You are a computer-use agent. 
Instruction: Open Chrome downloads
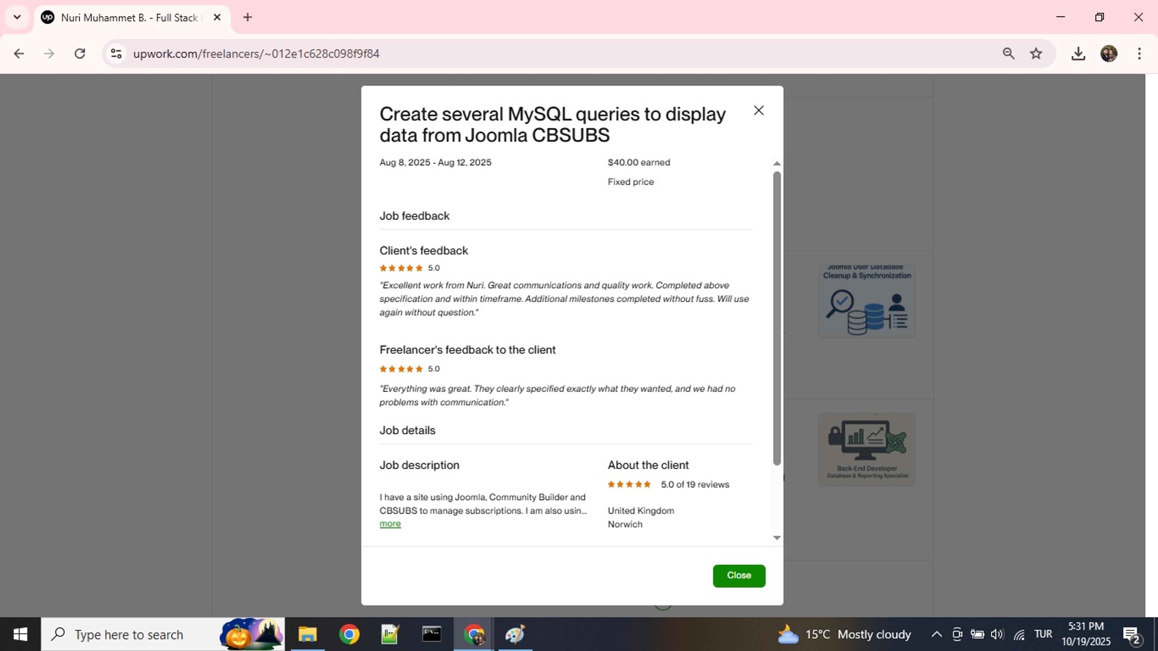[1078, 54]
